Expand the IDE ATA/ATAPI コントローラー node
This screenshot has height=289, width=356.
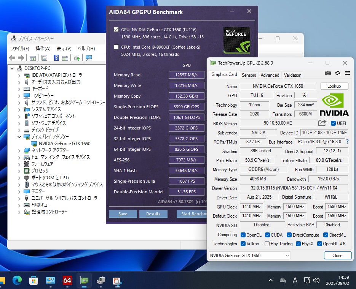(x=19, y=76)
